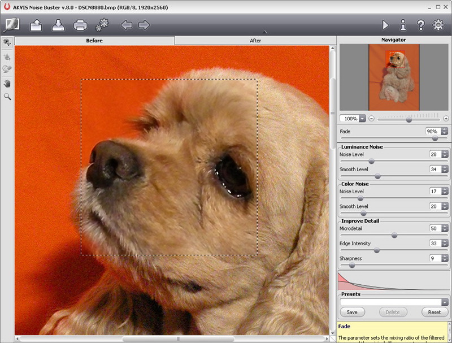Click the Open image icon
This screenshot has width=452, height=343.
(x=36, y=25)
